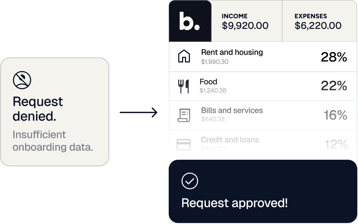
Task: Click the arrow pointing to the budget panel
Action: click(139, 112)
